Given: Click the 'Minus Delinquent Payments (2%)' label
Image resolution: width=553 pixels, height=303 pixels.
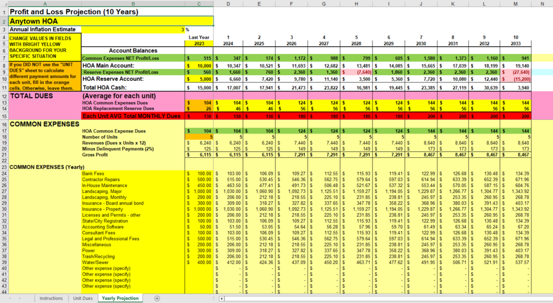Looking at the screenshot, I should click(118, 148).
